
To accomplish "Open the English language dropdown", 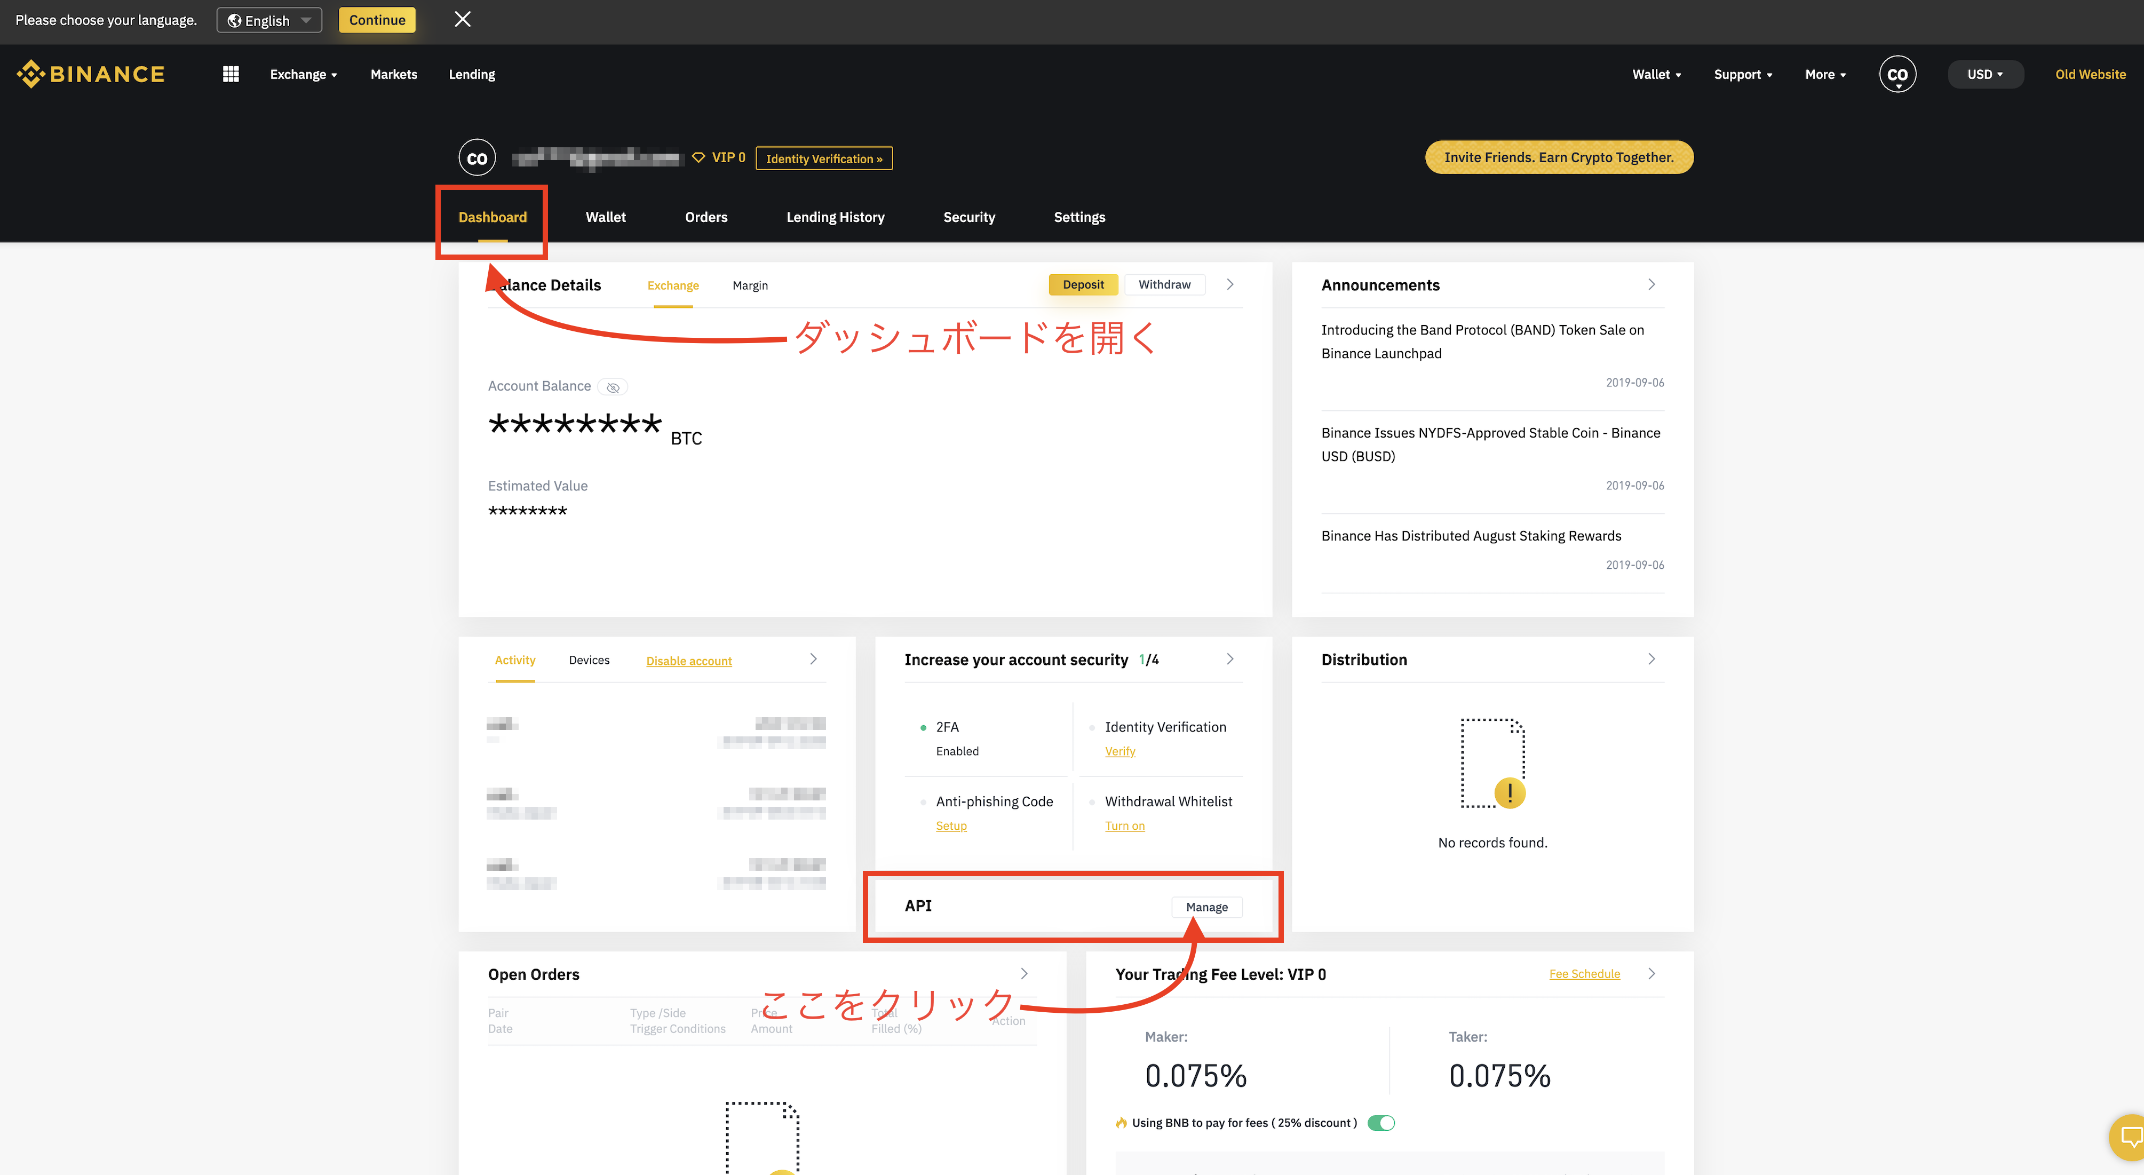I will [x=269, y=20].
